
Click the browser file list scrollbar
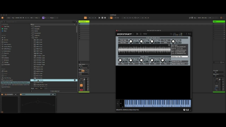point(77,29)
